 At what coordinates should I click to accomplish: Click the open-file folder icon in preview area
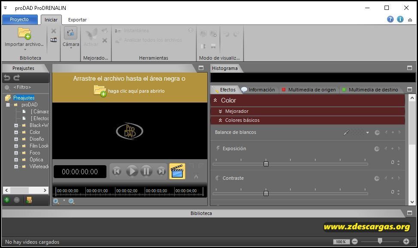pos(100,91)
